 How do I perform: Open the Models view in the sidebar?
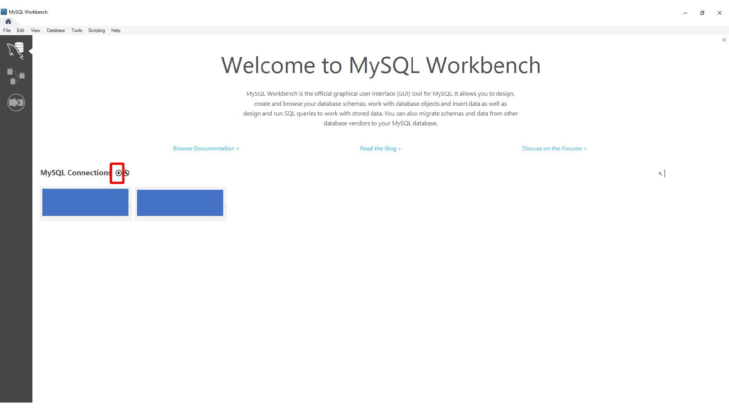point(16,76)
